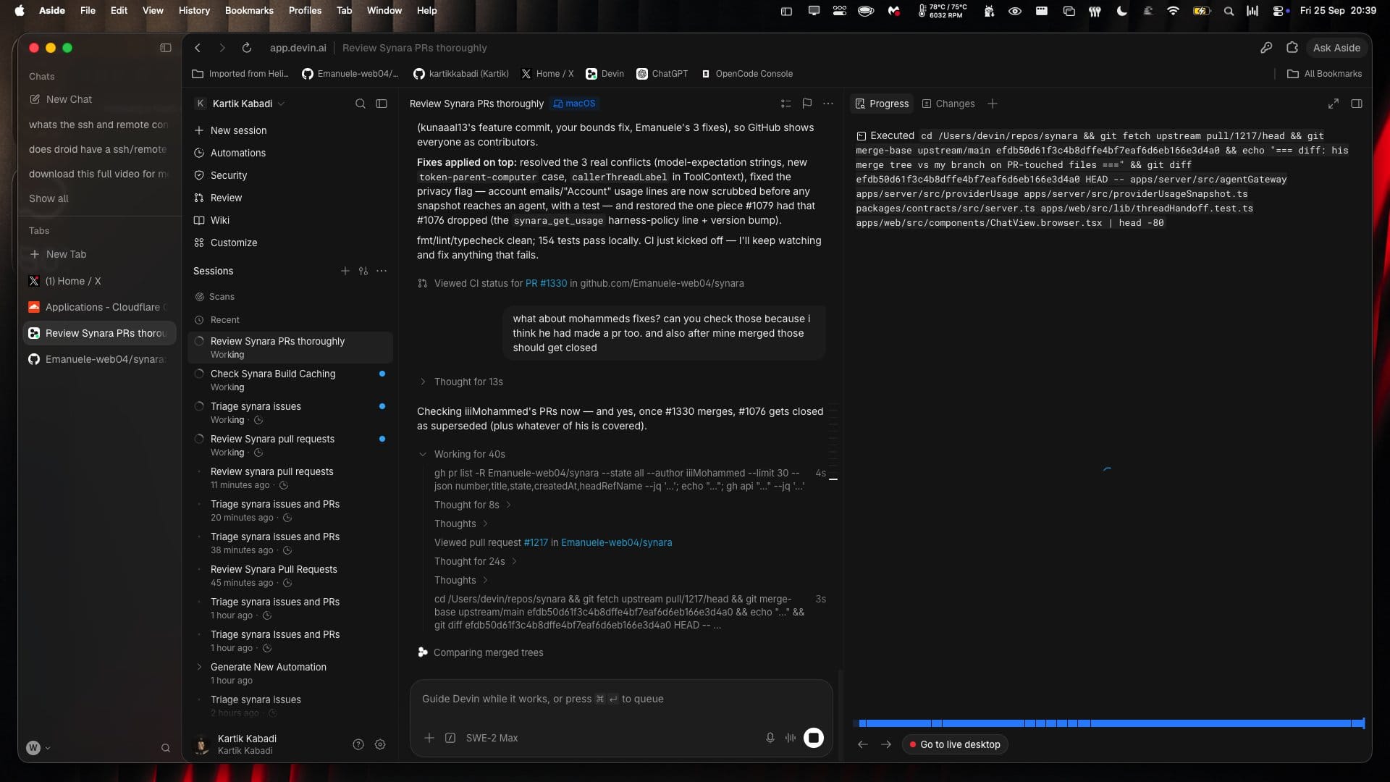Stop Devin with the stop button
1390x782 pixels.
coord(814,738)
